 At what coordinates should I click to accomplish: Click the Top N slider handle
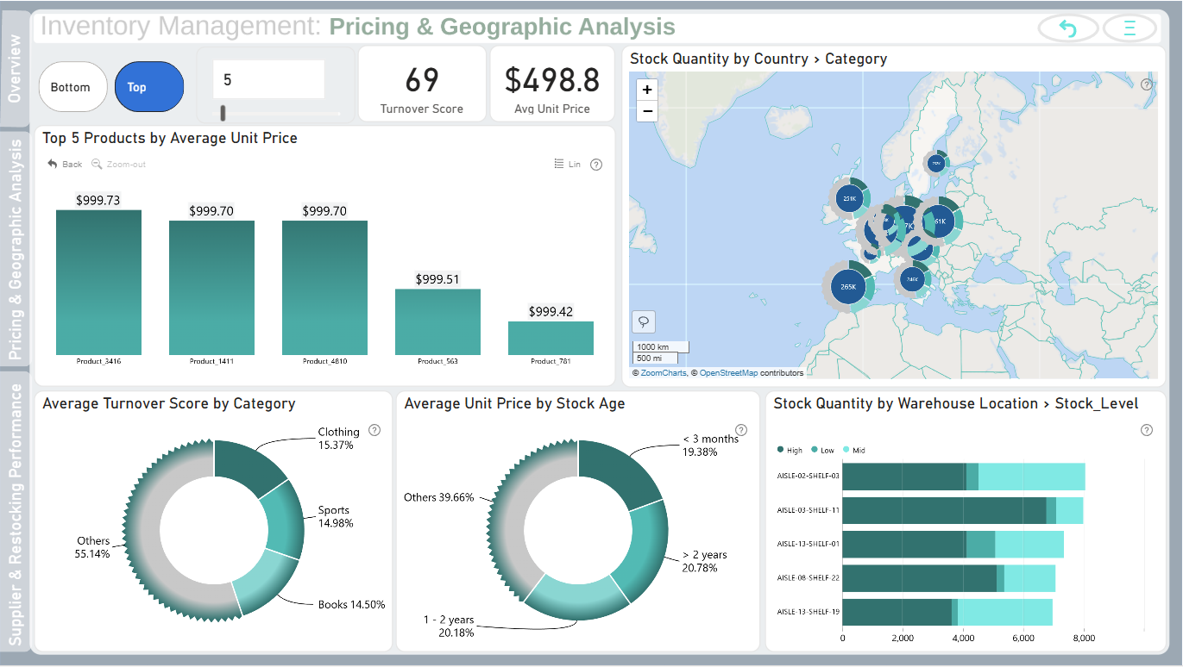pos(223,113)
